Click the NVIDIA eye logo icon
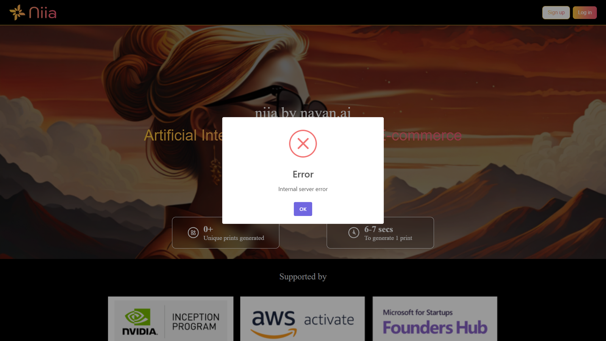Viewport: 606px width, 341px height. click(x=137, y=317)
